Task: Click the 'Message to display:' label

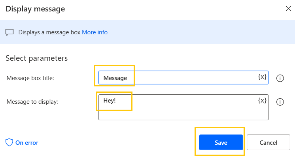Action: 32,102
